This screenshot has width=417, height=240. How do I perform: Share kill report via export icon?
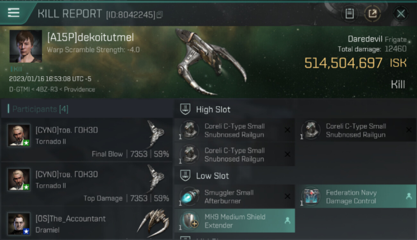click(x=372, y=14)
